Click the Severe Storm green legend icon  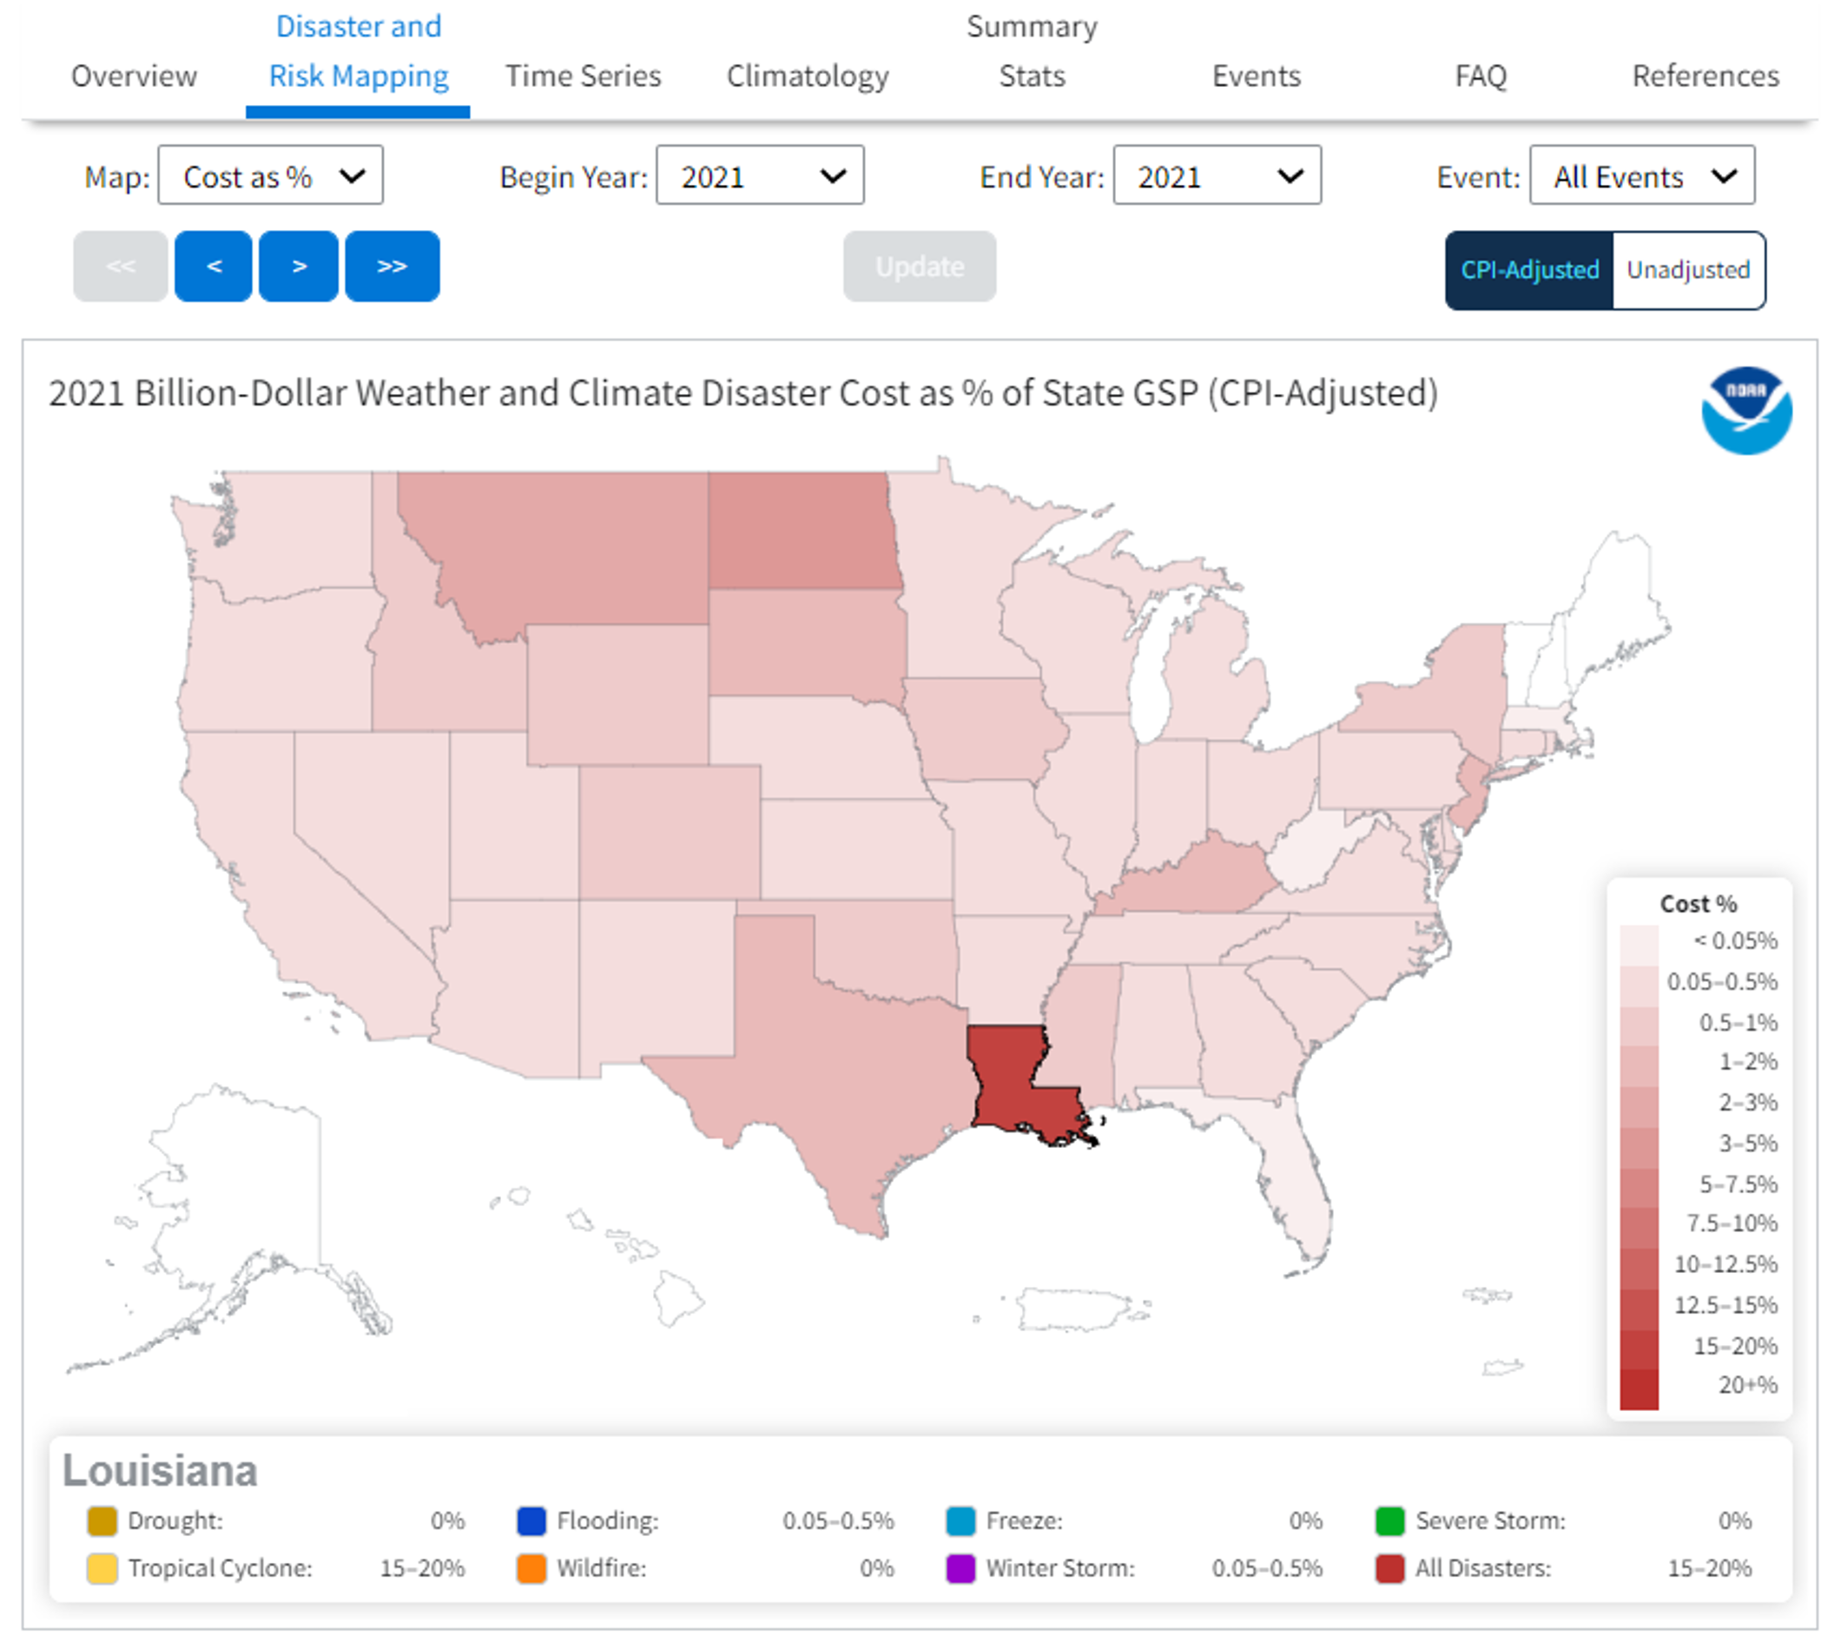point(1389,1521)
